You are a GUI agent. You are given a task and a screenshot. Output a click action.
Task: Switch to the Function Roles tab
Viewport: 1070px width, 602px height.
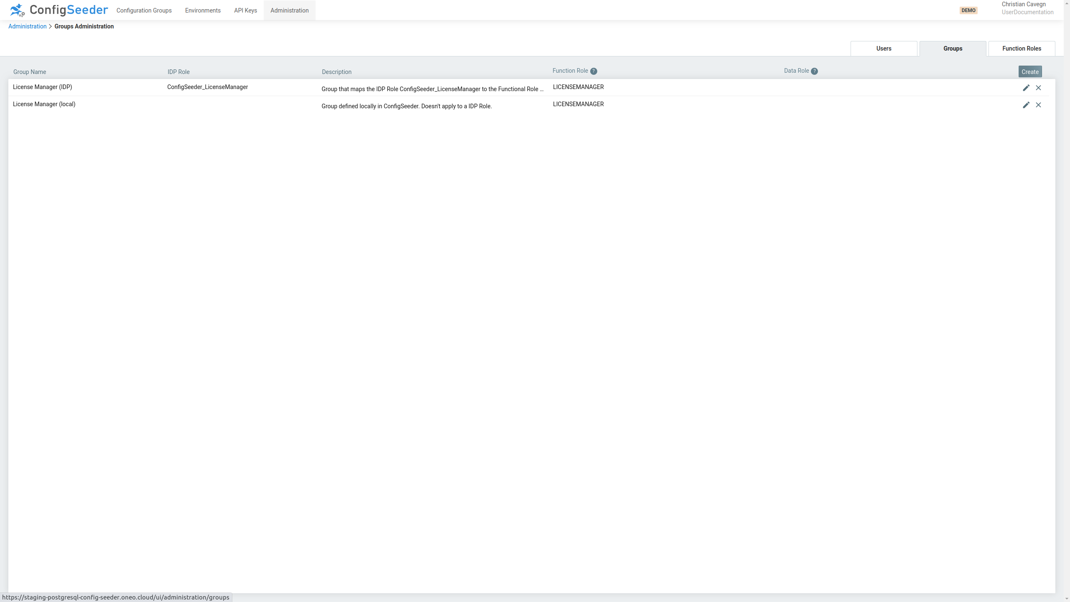[x=1022, y=48]
